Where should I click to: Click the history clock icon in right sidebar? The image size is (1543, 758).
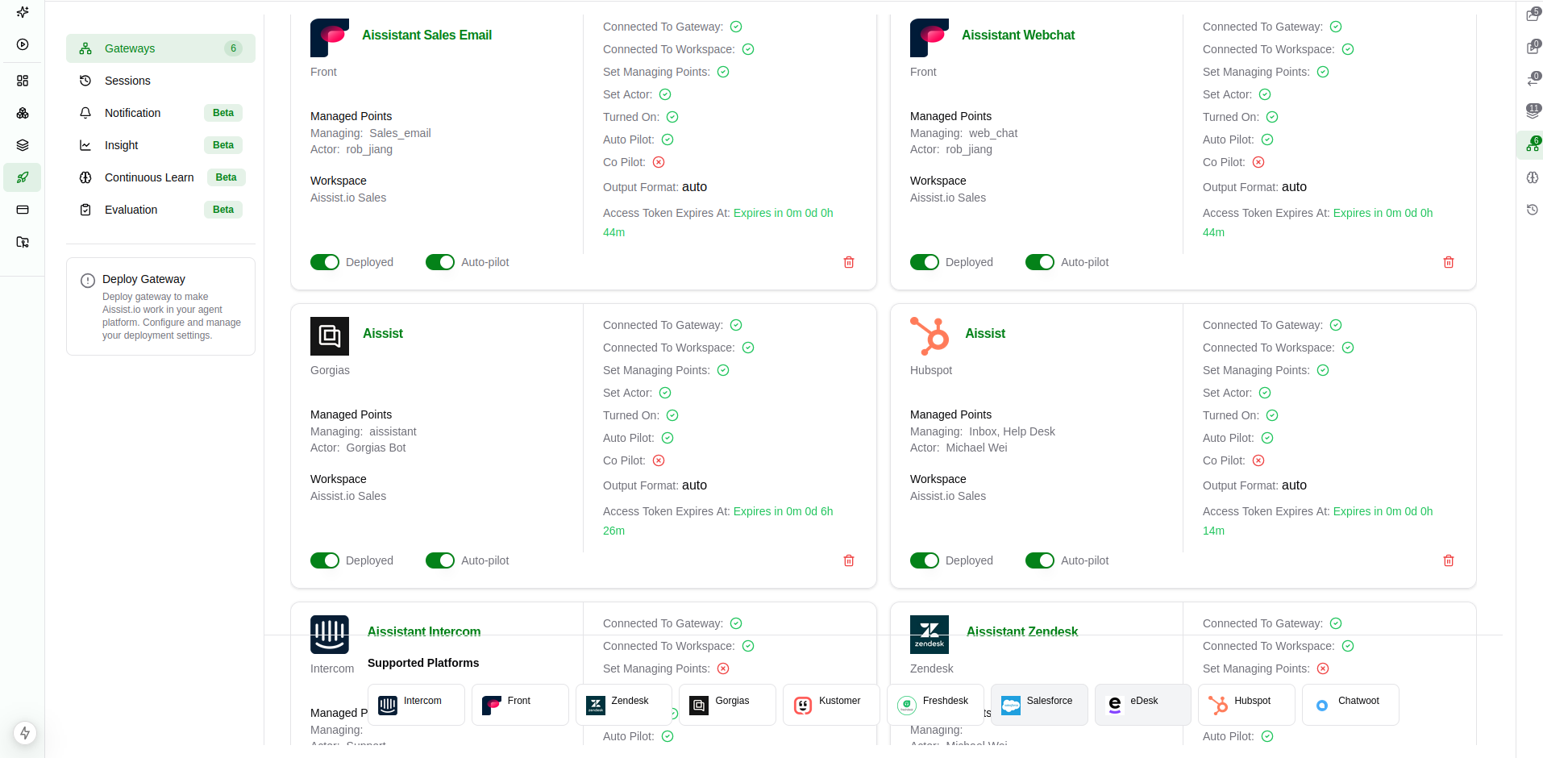[1532, 210]
